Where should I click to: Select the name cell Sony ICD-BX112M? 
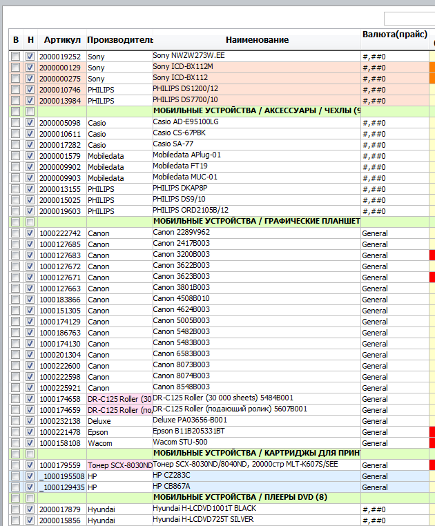point(257,66)
